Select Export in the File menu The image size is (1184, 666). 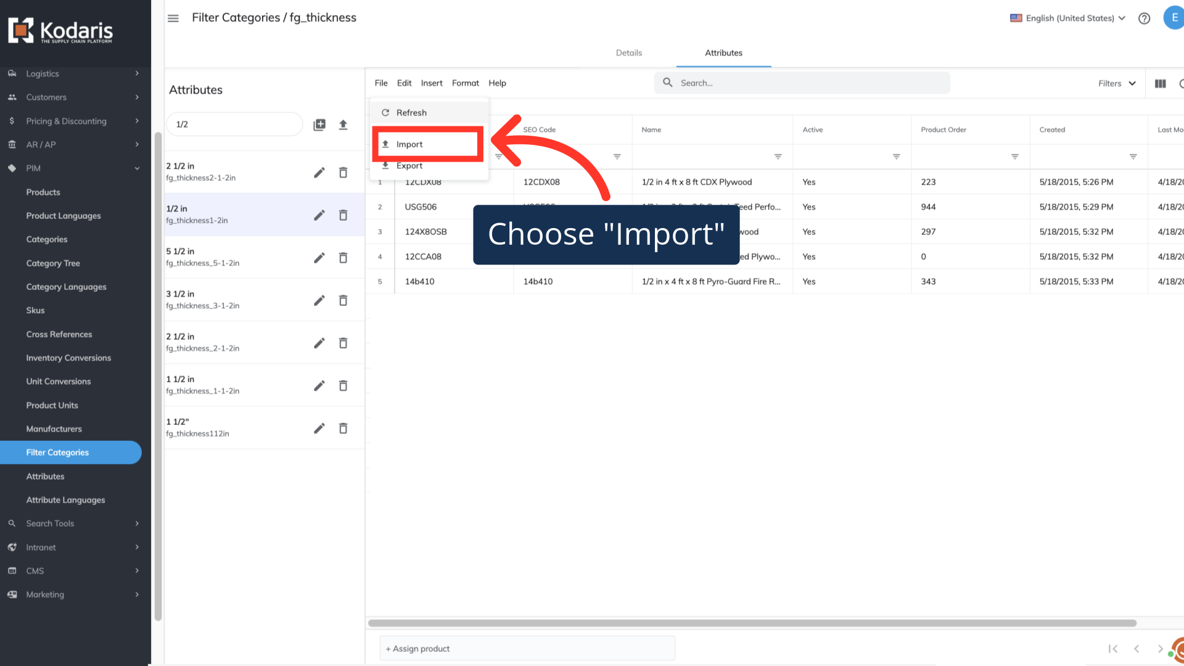pos(410,166)
